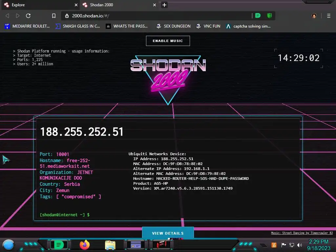Image resolution: width=336 pixels, height=252 pixels.
Task: Go back with the browser back arrow
Action: point(7,16)
